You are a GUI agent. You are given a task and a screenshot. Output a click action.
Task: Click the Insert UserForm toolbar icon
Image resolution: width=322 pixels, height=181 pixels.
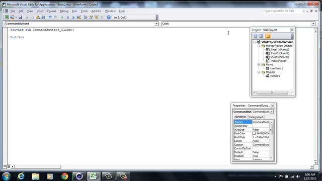[x=12, y=18]
